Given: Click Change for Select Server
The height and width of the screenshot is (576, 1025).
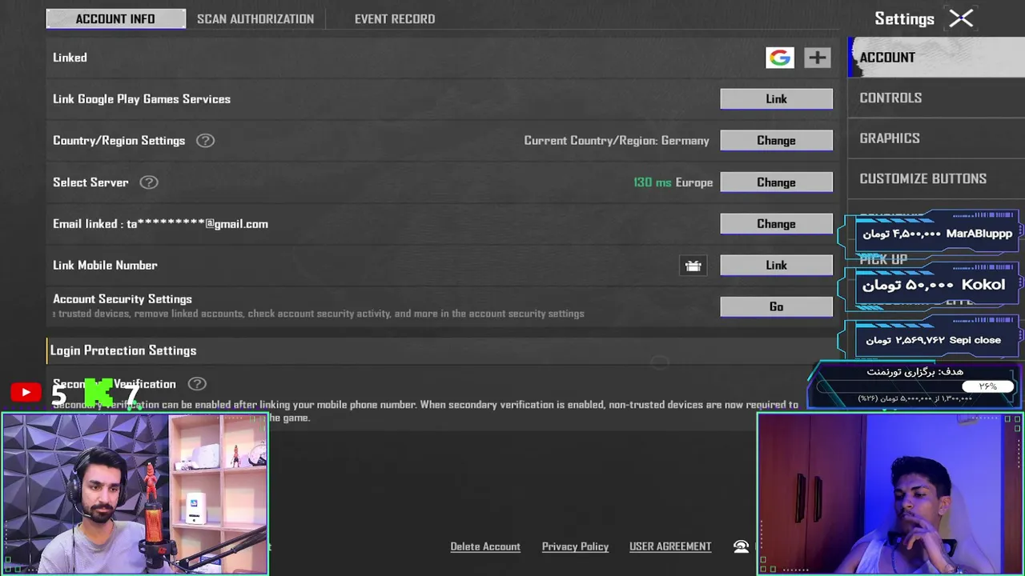Looking at the screenshot, I should (776, 182).
